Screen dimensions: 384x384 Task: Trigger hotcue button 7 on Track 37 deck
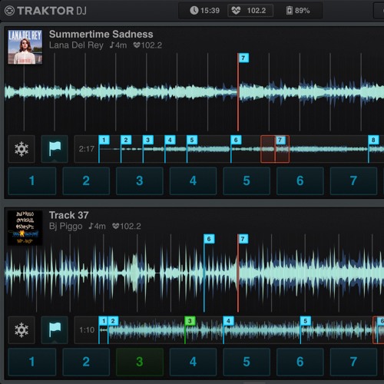coord(353,362)
